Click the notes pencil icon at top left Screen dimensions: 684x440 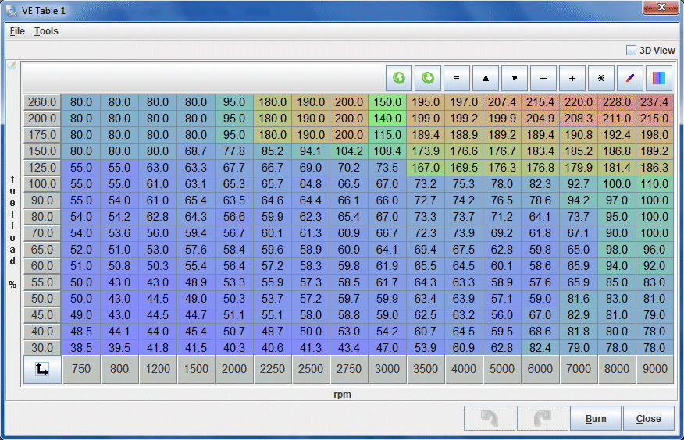coord(12,66)
